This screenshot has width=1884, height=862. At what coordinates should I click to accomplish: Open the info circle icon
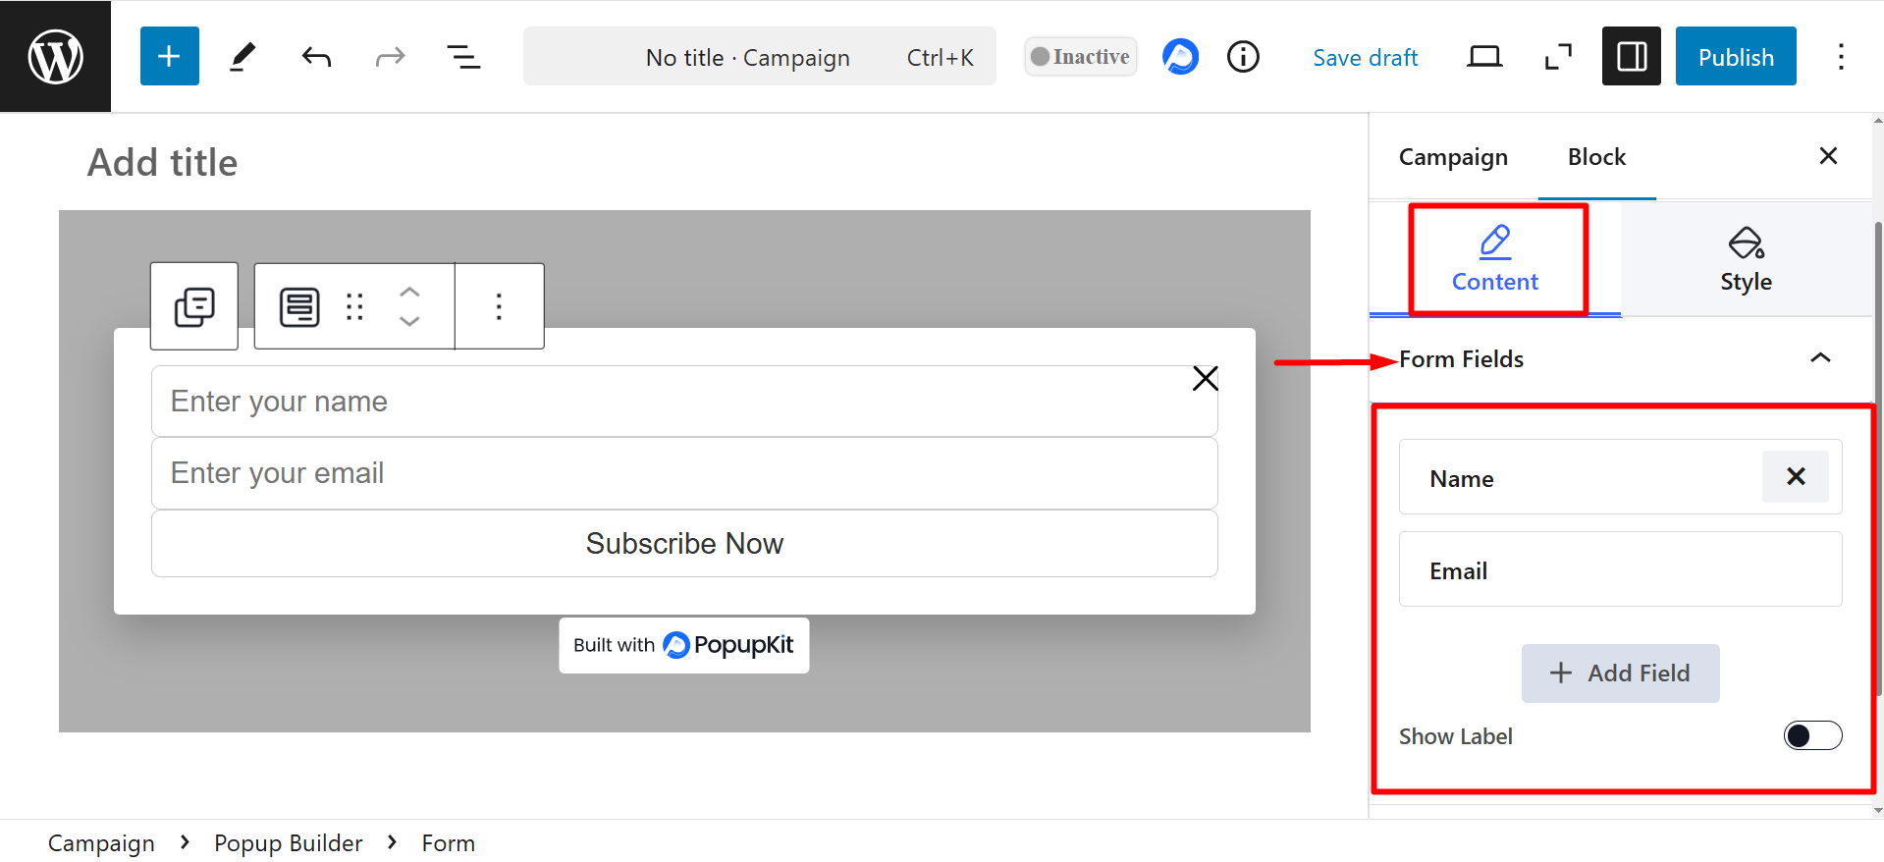click(1243, 57)
